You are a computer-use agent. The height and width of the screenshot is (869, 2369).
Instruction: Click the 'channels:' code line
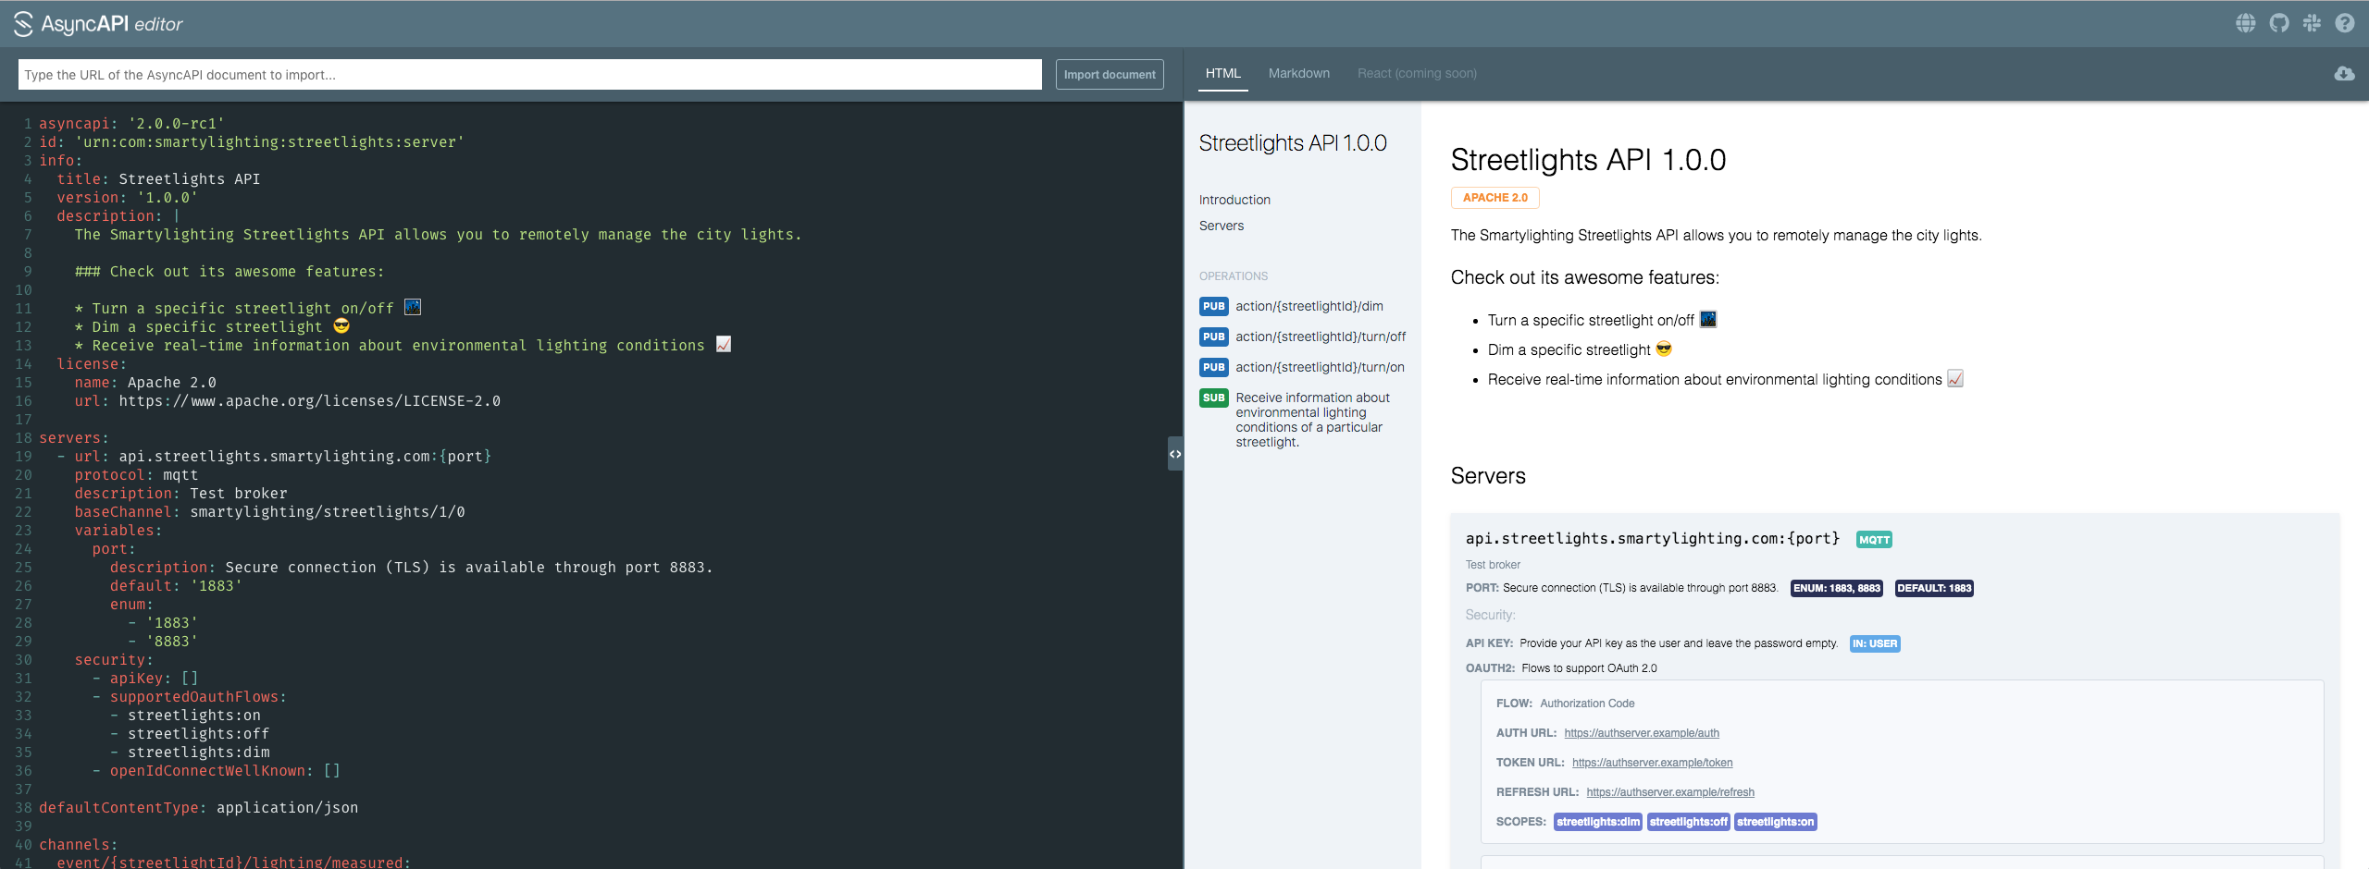click(79, 845)
